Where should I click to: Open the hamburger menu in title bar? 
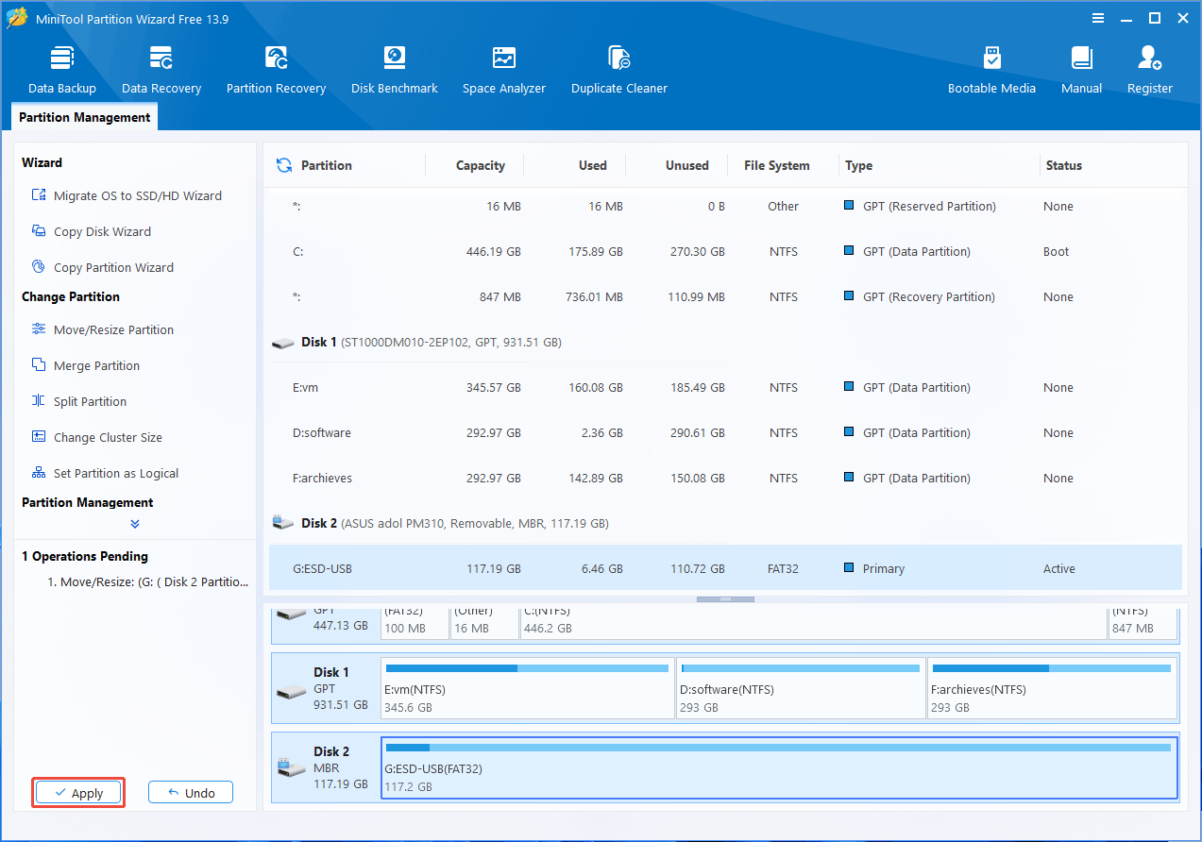click(x=1098, y=18)
